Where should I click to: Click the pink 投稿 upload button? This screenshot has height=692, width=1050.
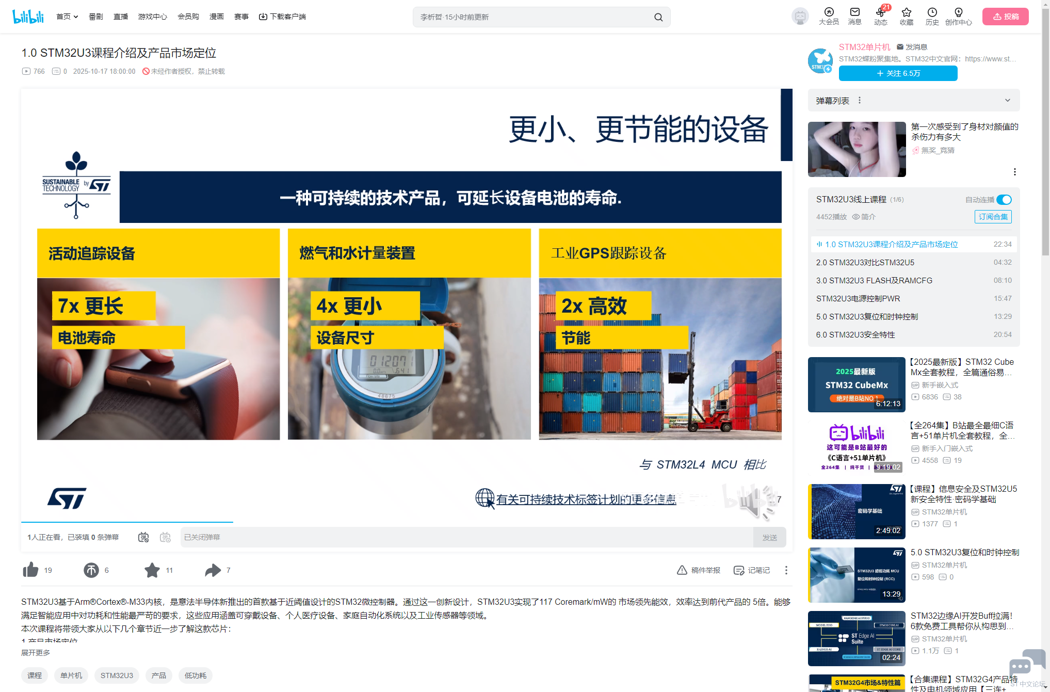1005,17
